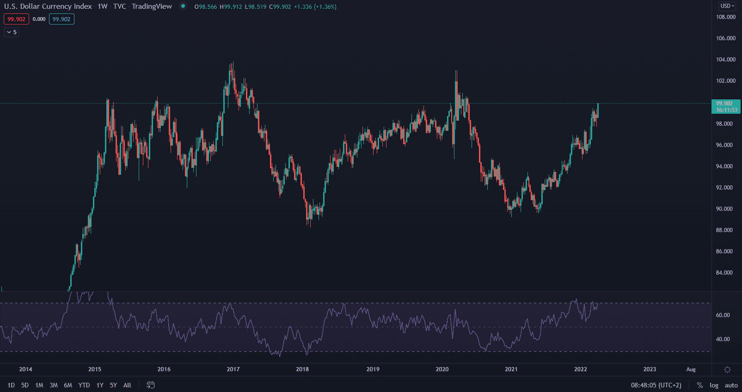
Task: Choose the 6M time range
Action: click(x=68, y=385)
